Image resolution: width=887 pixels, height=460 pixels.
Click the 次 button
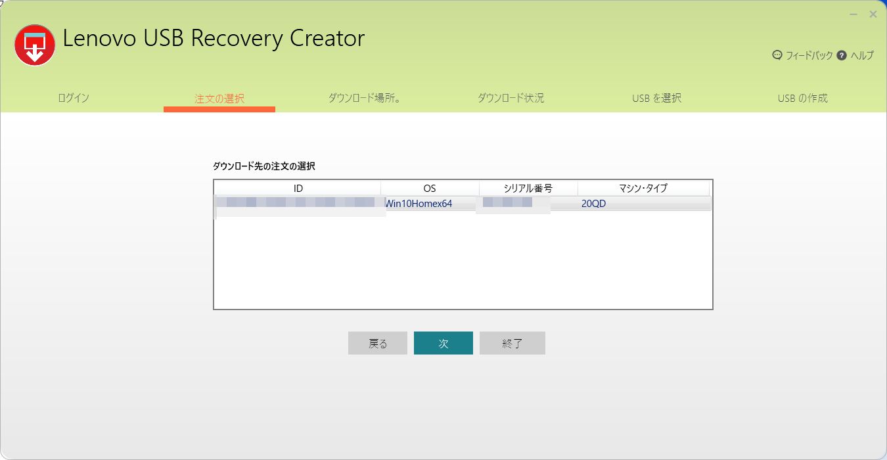444,343
